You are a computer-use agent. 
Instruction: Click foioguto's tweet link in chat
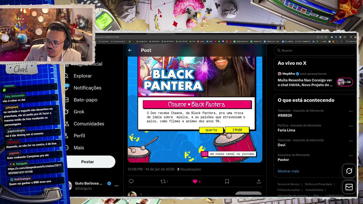pos(35,169)
